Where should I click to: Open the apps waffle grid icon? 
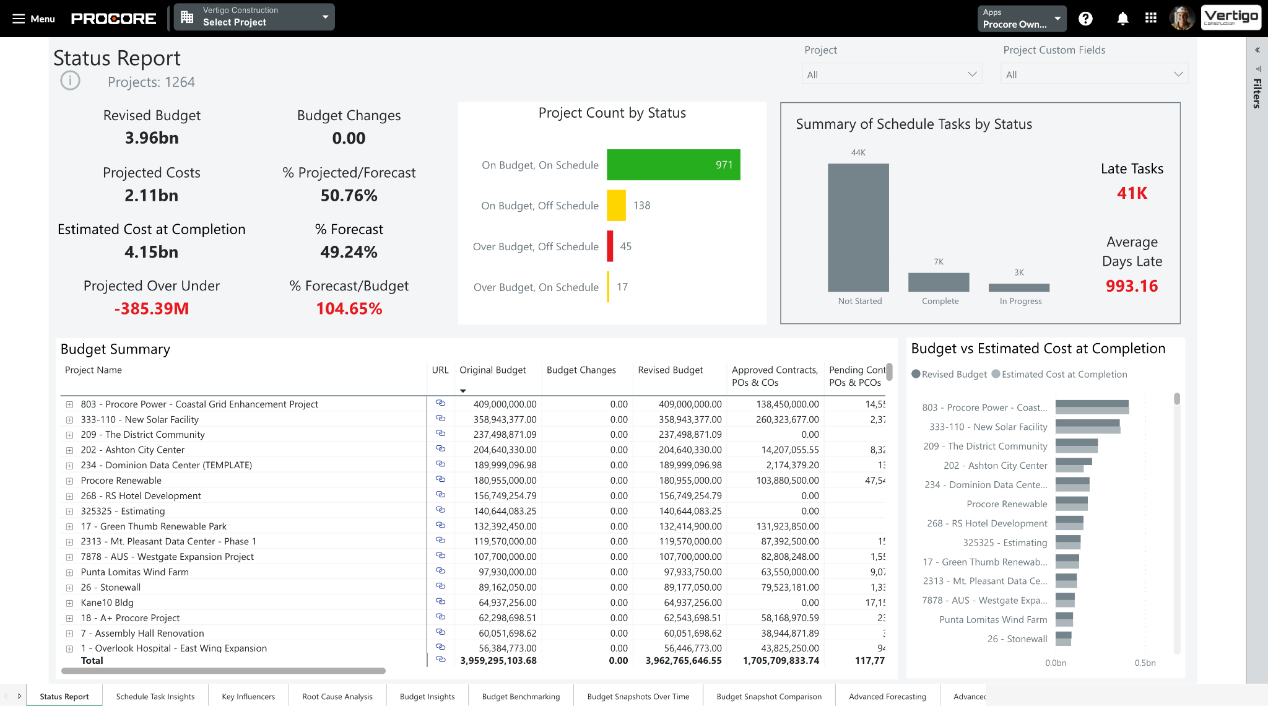tap(1151, 19)
